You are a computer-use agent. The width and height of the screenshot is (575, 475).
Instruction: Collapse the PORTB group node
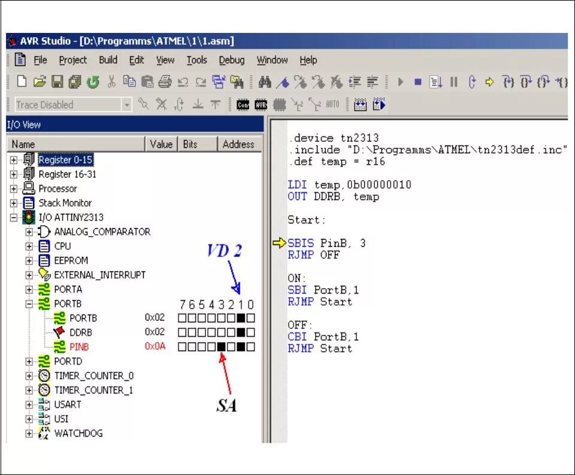[x=29, y=304]
